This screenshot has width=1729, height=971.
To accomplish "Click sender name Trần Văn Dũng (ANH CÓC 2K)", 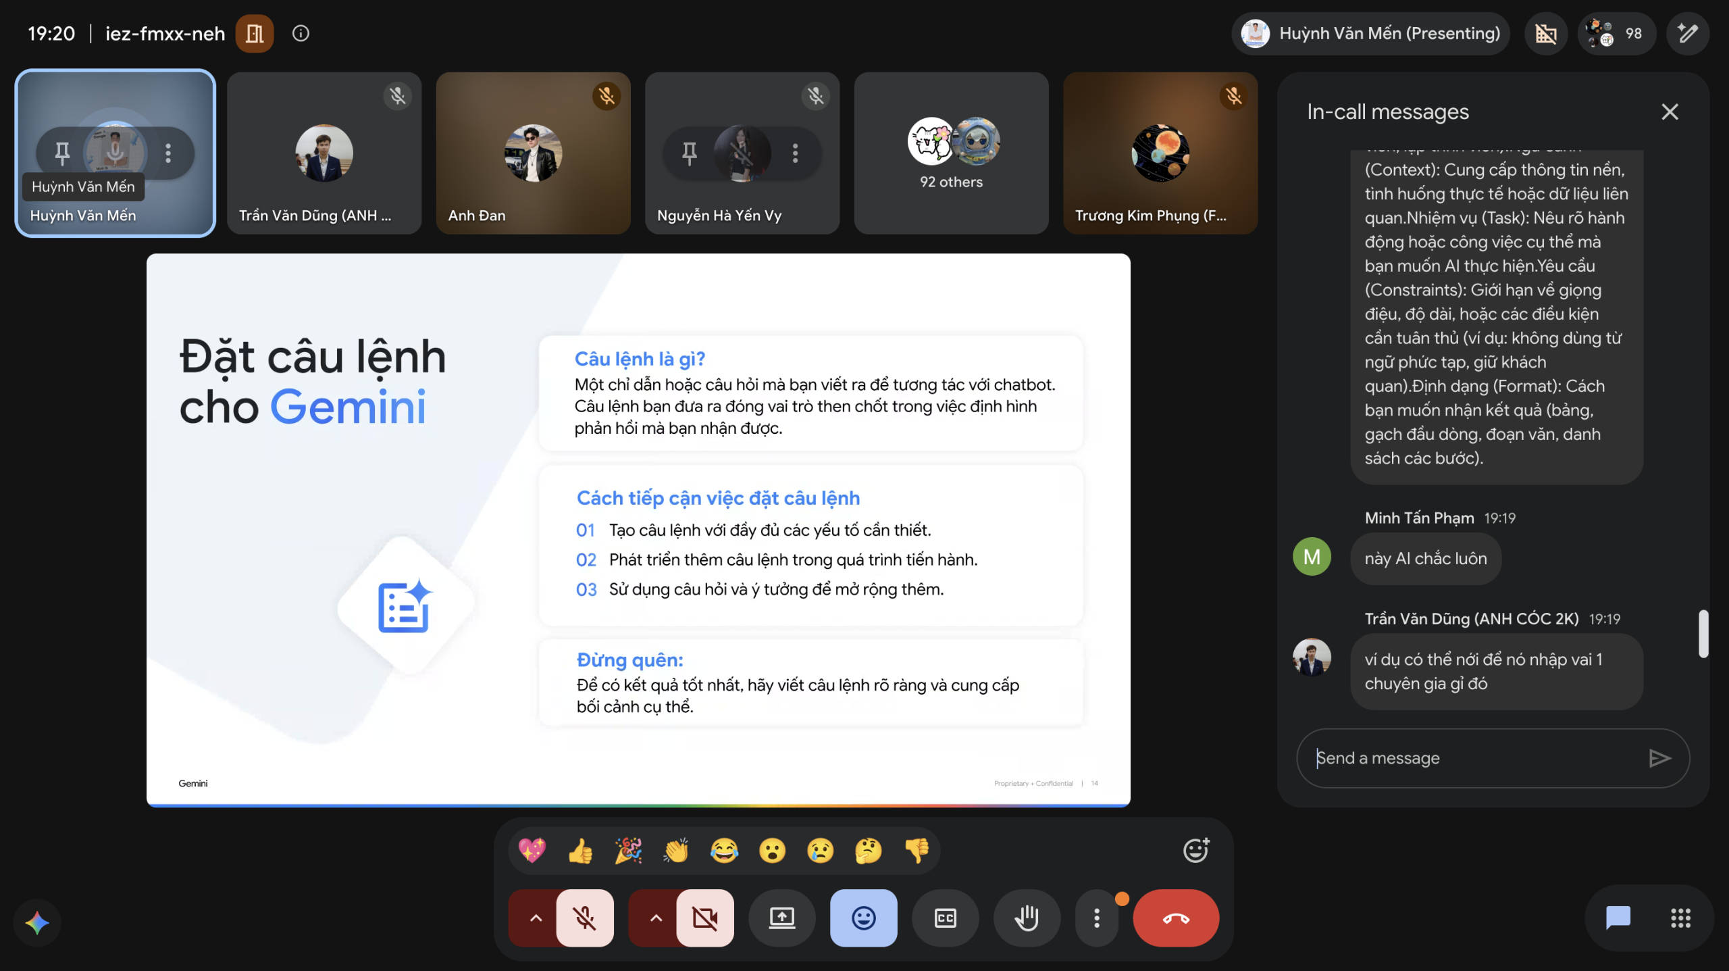I will pos(1472,619).
